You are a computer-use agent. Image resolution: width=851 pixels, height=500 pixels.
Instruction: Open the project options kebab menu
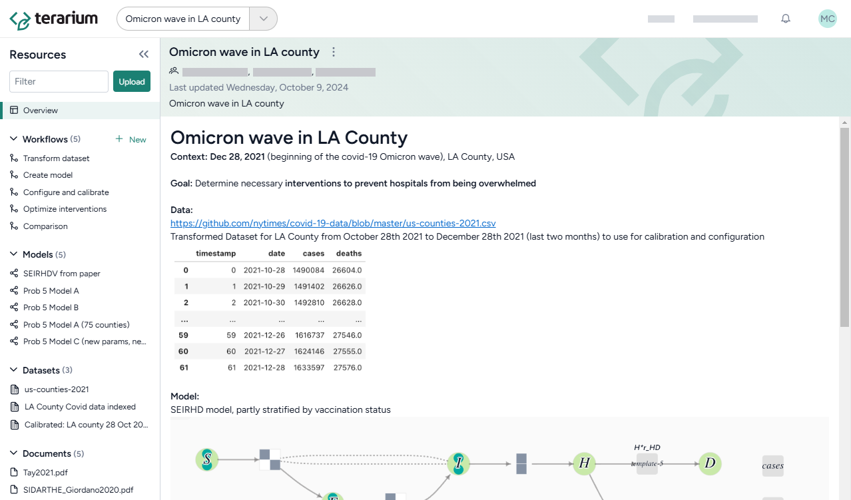[334, 52]
